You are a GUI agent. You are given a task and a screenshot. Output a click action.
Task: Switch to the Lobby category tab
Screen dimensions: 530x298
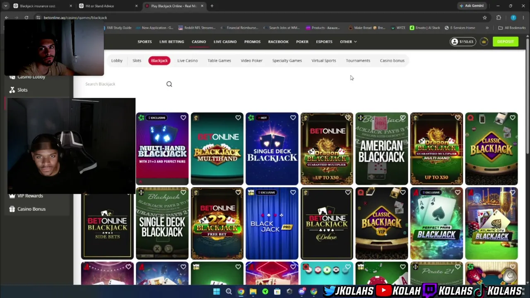117,60
